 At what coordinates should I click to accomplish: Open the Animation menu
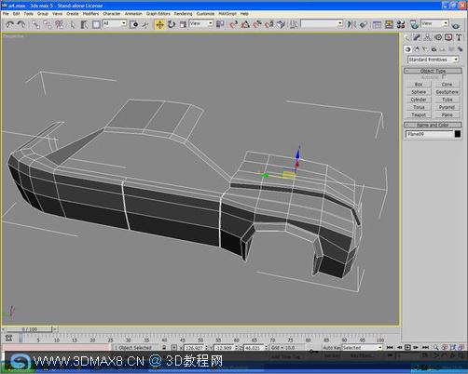pyautogui.click(x=133, y=14)
